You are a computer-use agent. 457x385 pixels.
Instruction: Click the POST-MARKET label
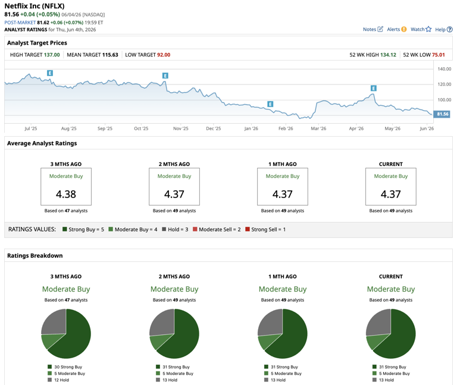[20, 23]
